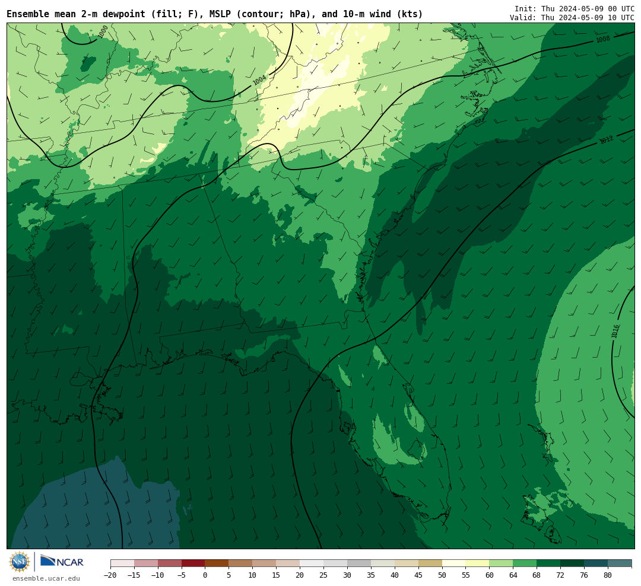Image resolution: width=641 pixels, height=586 pixels.
Task: Click the NCAR logo
Action: [x=62, y=562]
